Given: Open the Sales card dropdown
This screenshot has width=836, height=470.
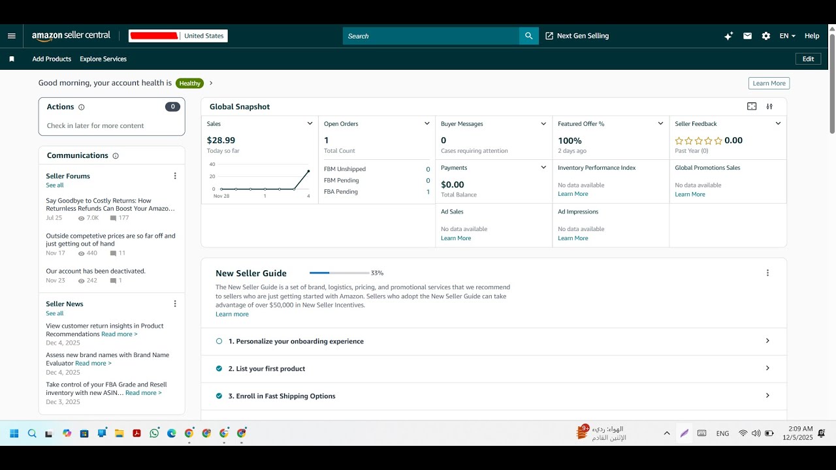Looking at the screenshot, I should point(310,123).
